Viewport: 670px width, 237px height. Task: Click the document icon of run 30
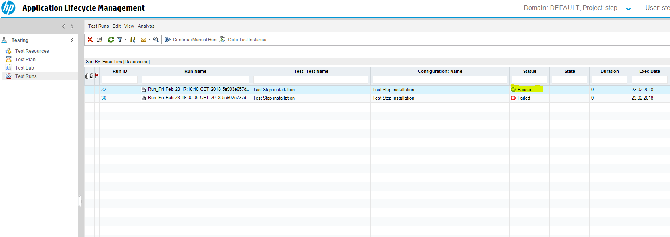tap(144, 98)
